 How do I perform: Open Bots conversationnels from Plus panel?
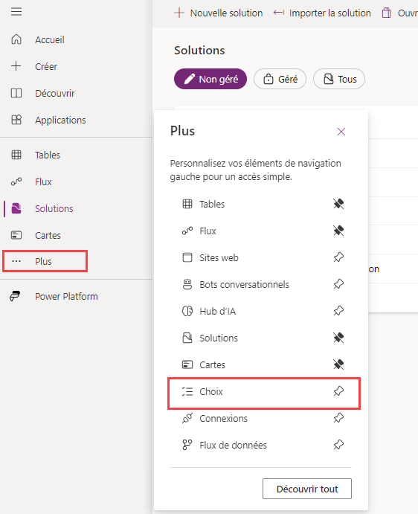pos(244,285)
